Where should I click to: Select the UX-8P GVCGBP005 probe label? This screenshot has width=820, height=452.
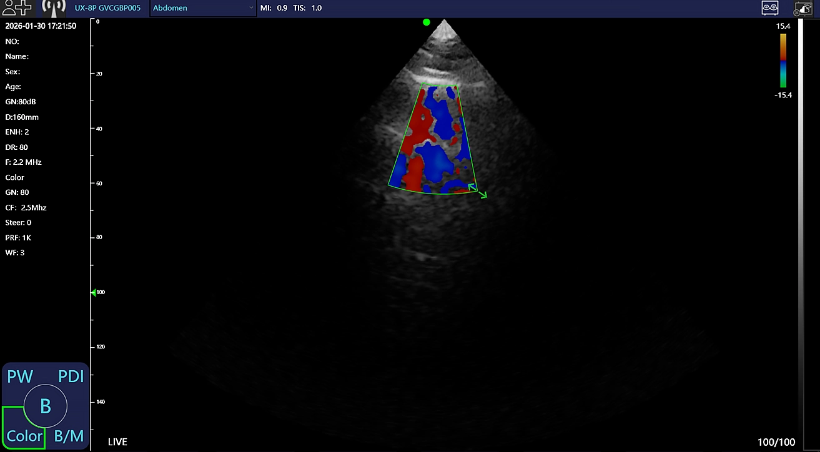[107, 8]
